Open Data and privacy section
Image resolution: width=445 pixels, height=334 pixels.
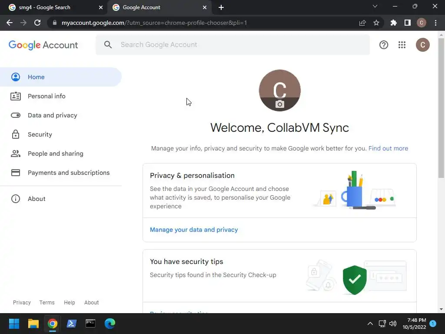click(61, 115)
